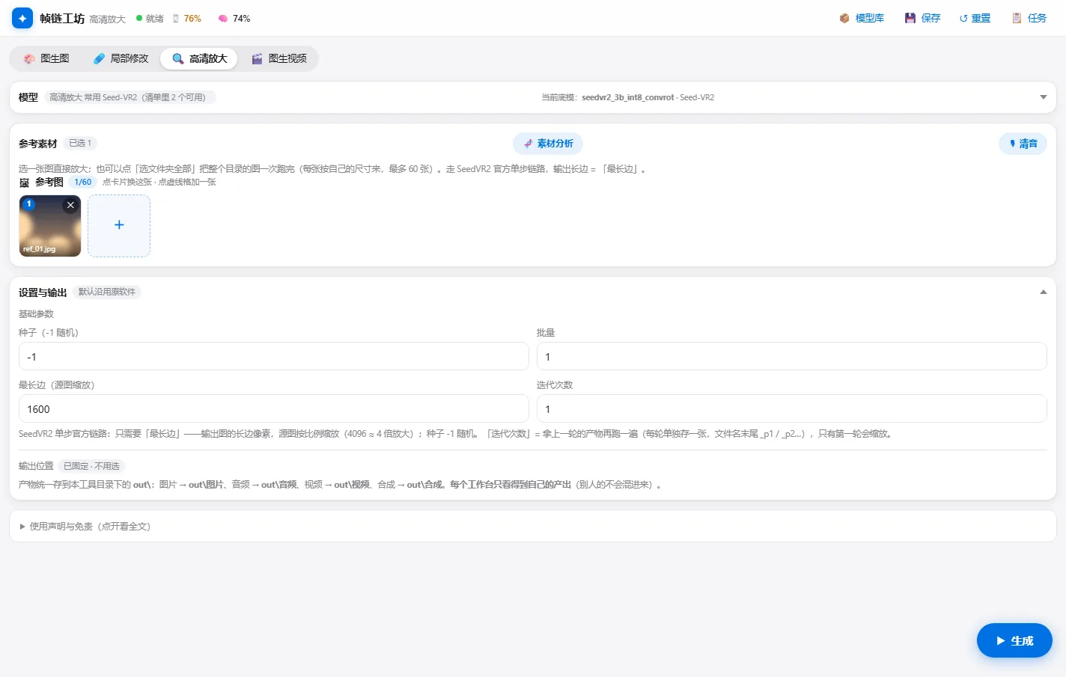1066x677 pixels.
Task: Expand the 模型 model dropdown arrow
Action: coord(1044,97)
